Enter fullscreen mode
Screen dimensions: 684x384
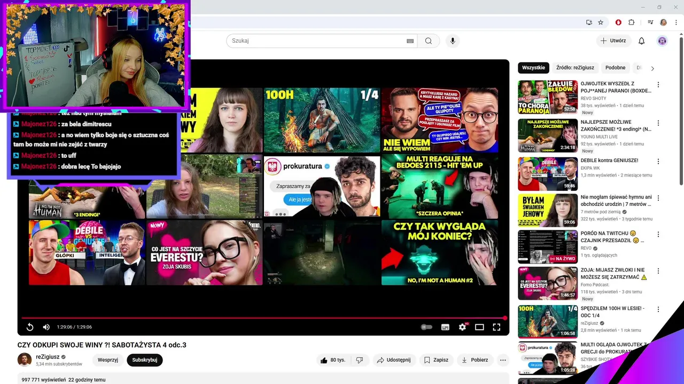coord(496,327)
